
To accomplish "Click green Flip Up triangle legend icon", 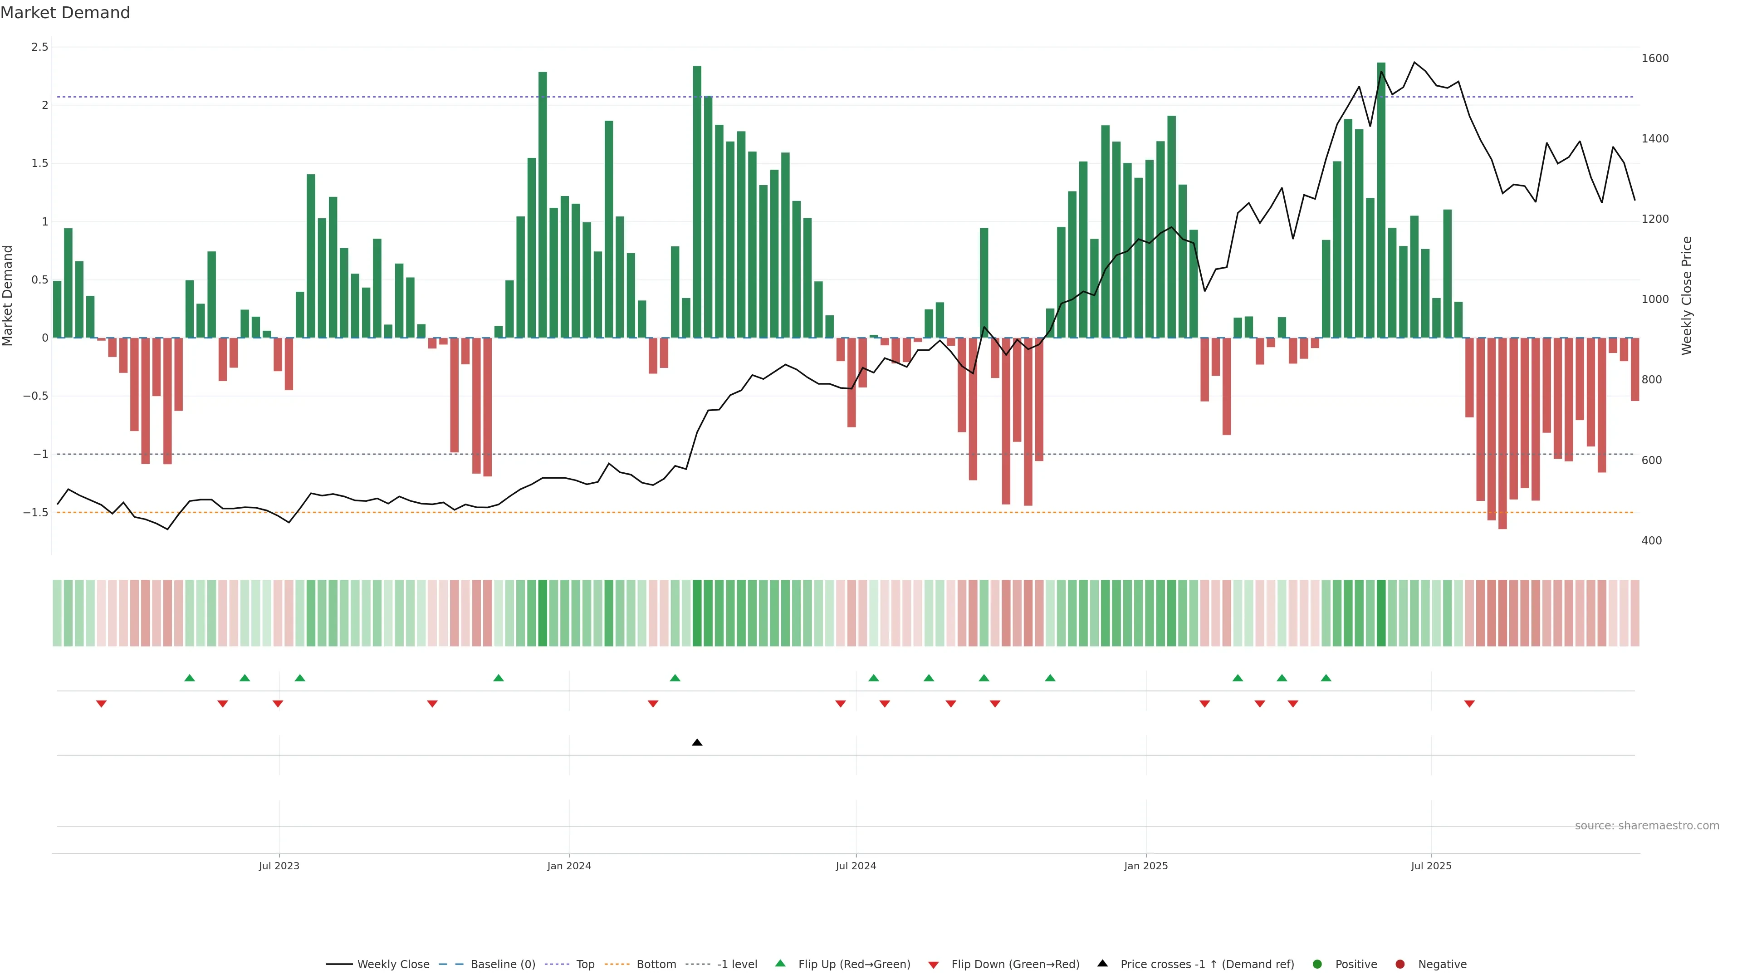I will [x=780, y=963].
